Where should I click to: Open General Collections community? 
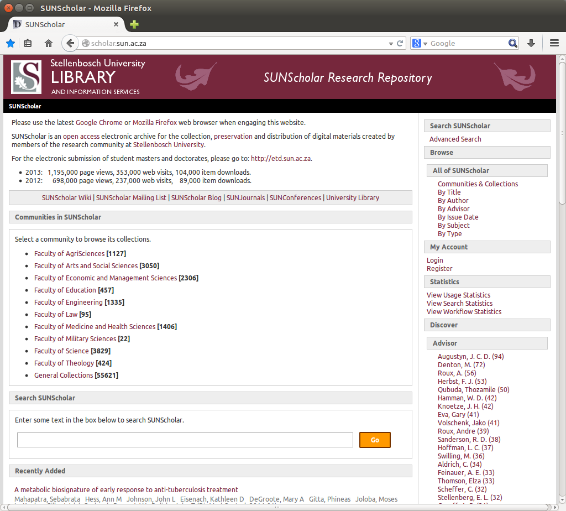(x=64, y=375)
